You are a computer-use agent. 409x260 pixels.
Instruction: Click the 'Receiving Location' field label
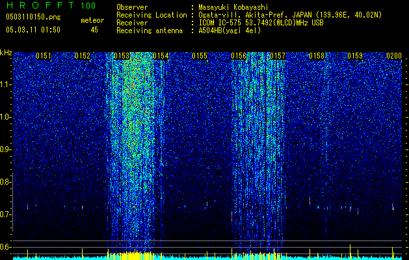coord(152,15)
